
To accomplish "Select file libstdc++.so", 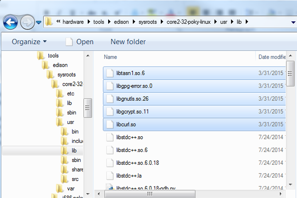I will tap(194, 137).
